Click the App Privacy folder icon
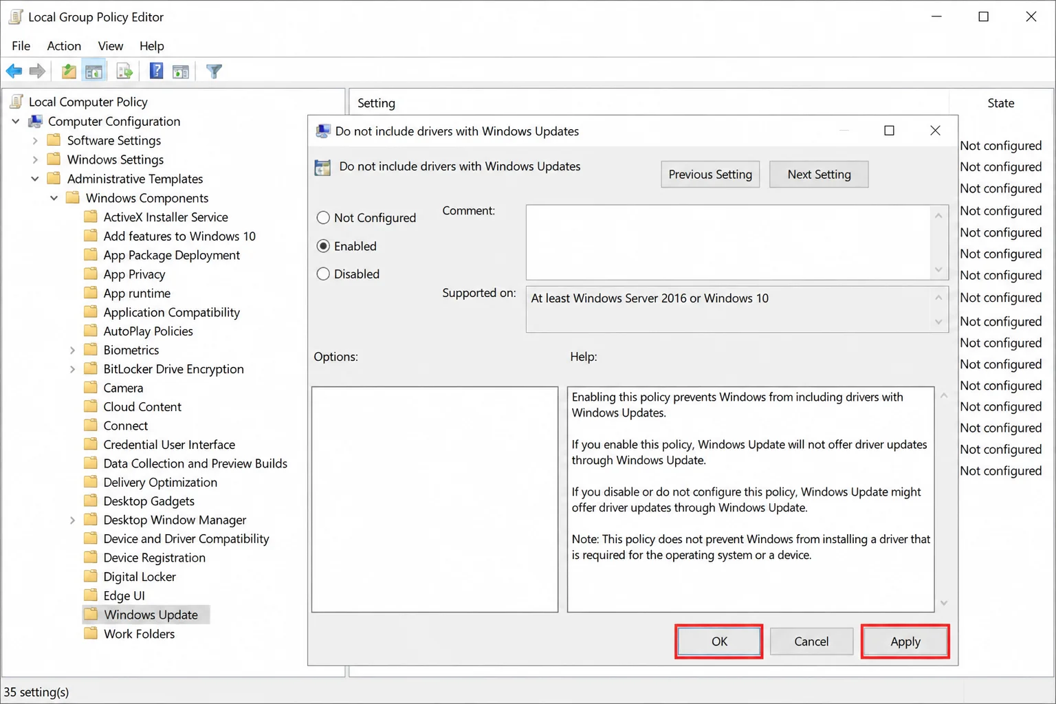This screenshot has height=704, width=1056. pos(91,274)
